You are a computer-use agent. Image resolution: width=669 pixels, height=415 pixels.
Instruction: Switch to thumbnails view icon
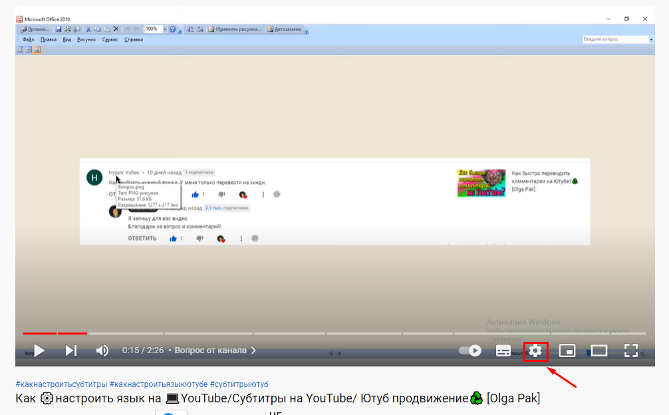[20, 50]
